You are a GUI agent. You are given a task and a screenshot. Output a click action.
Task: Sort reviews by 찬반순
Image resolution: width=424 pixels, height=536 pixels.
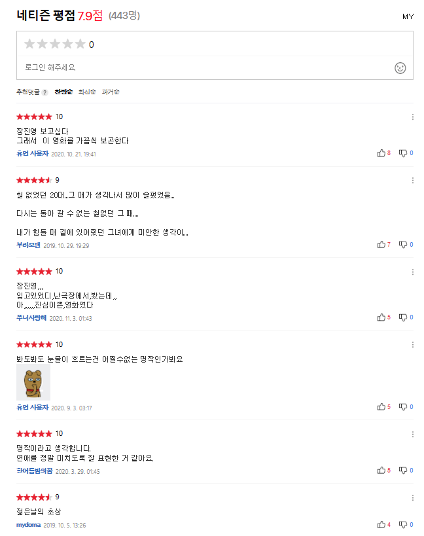pyautogui.click(x=63, y=92)
